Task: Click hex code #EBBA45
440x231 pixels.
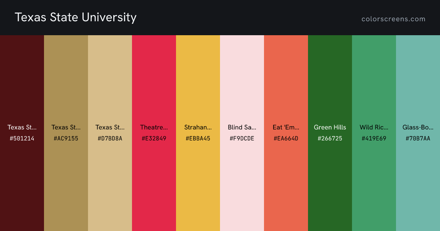Action: pyautogui.click(x=198, y=139)
